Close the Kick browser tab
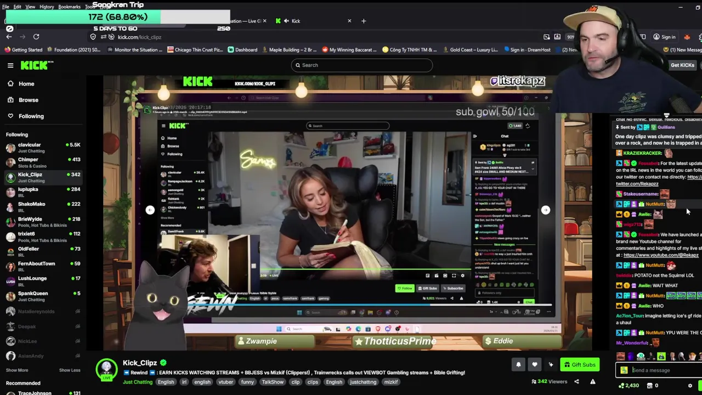Viewport: 702px width, 395px height. [x=349, y=21]
